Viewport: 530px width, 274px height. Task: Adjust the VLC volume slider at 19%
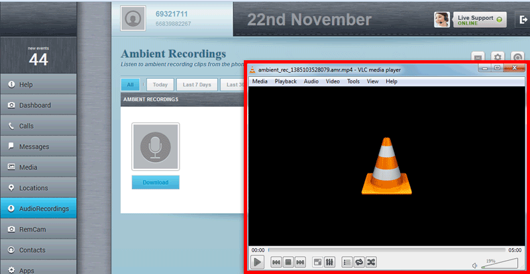[500, 264]
